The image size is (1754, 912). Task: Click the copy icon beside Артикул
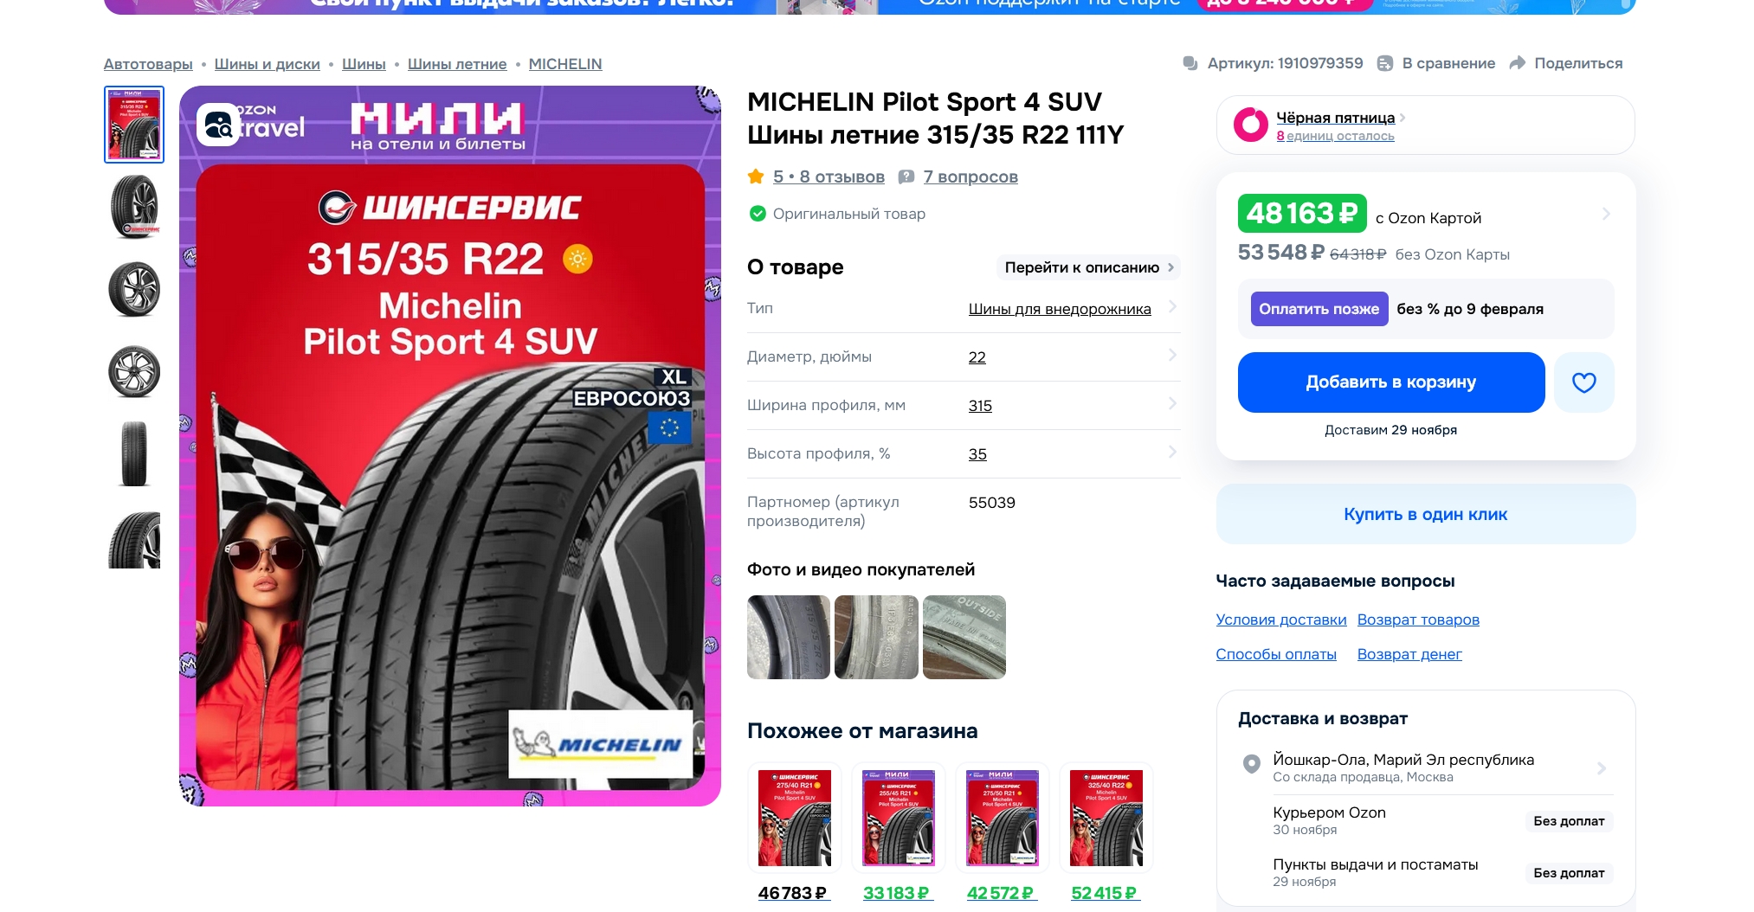pos(1190,63)
